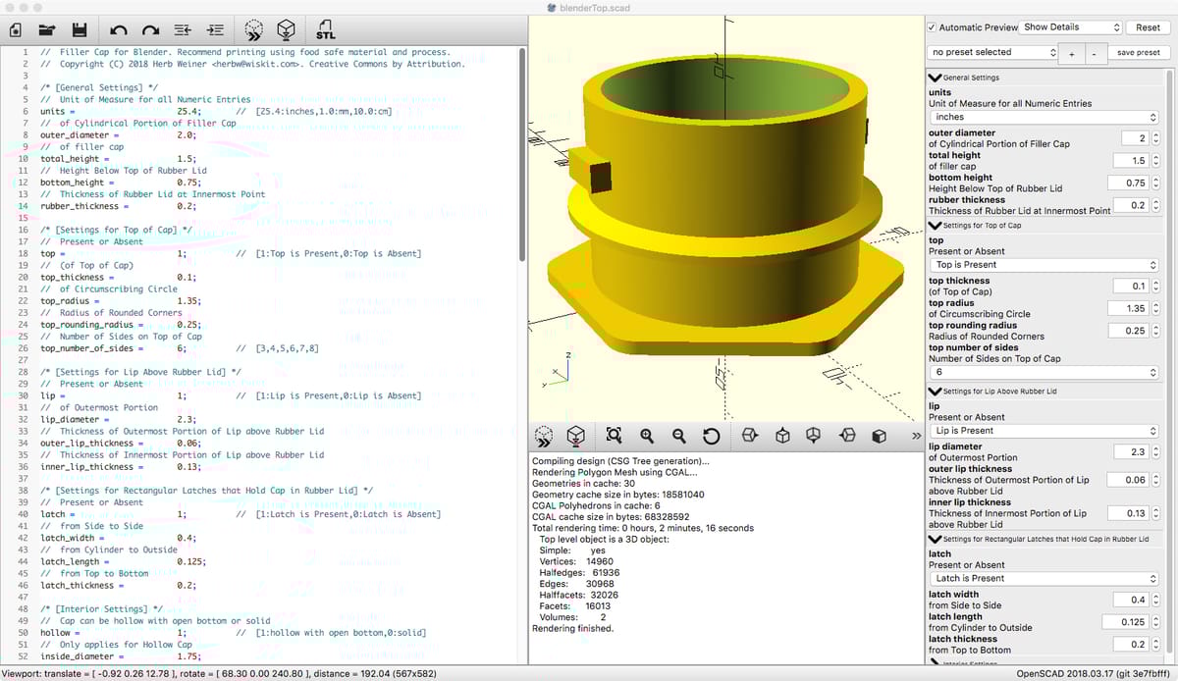Collapse Settings for Rectangular Latches section

tap(936, 540)
